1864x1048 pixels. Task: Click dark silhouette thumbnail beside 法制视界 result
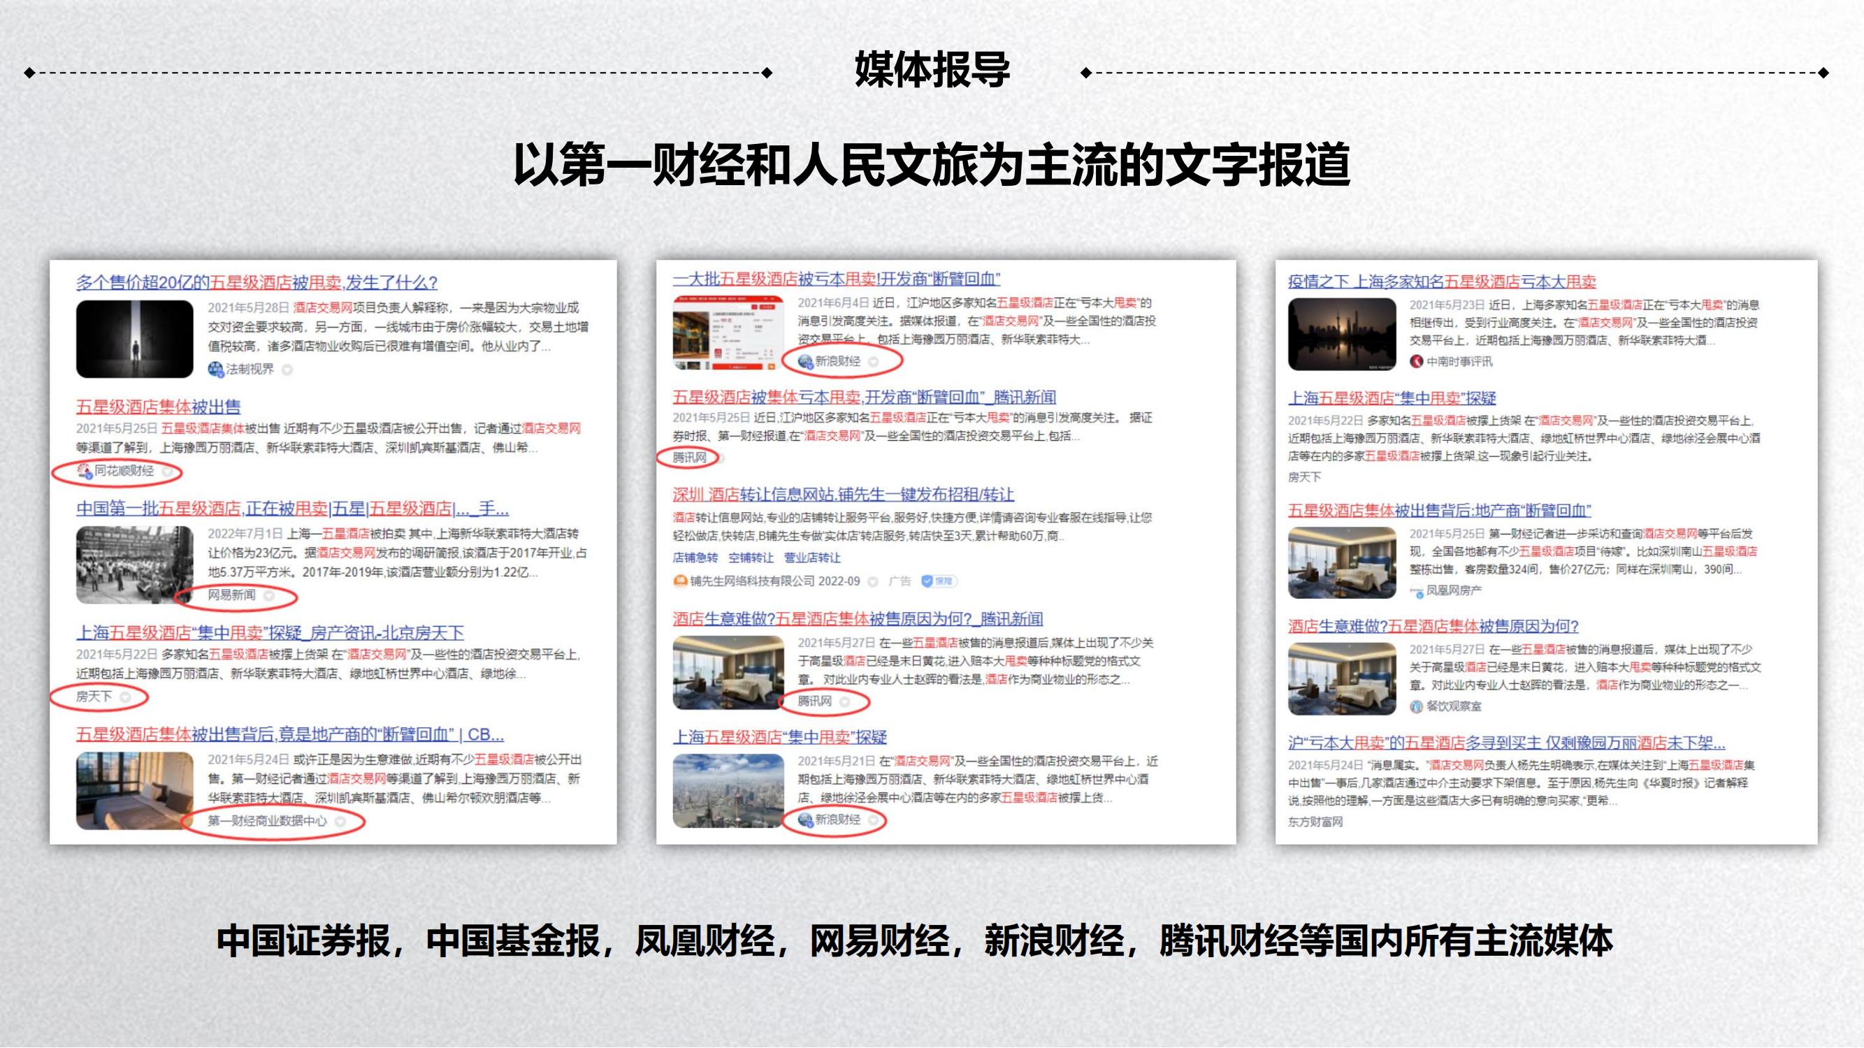135,340
